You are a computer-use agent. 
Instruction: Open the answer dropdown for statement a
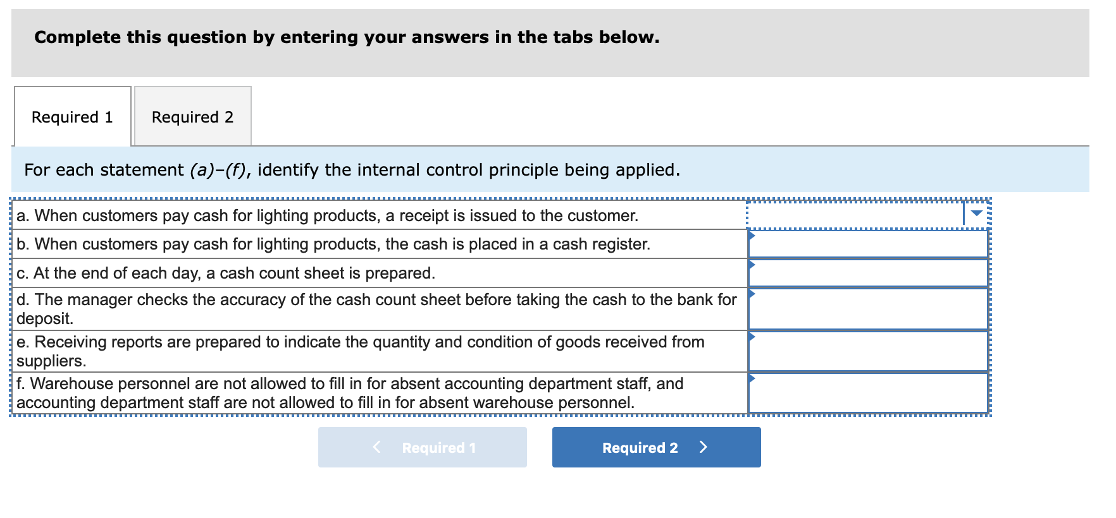867,214
